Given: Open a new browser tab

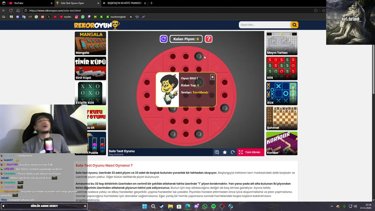Looking at the screenshot, I should tap(151, 3).
